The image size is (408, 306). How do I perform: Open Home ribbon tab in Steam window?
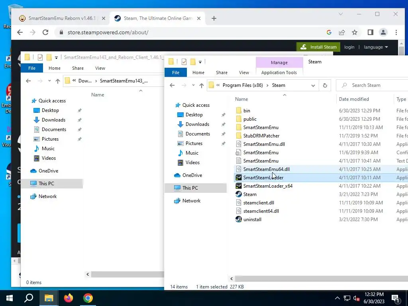tap(198, 73)
